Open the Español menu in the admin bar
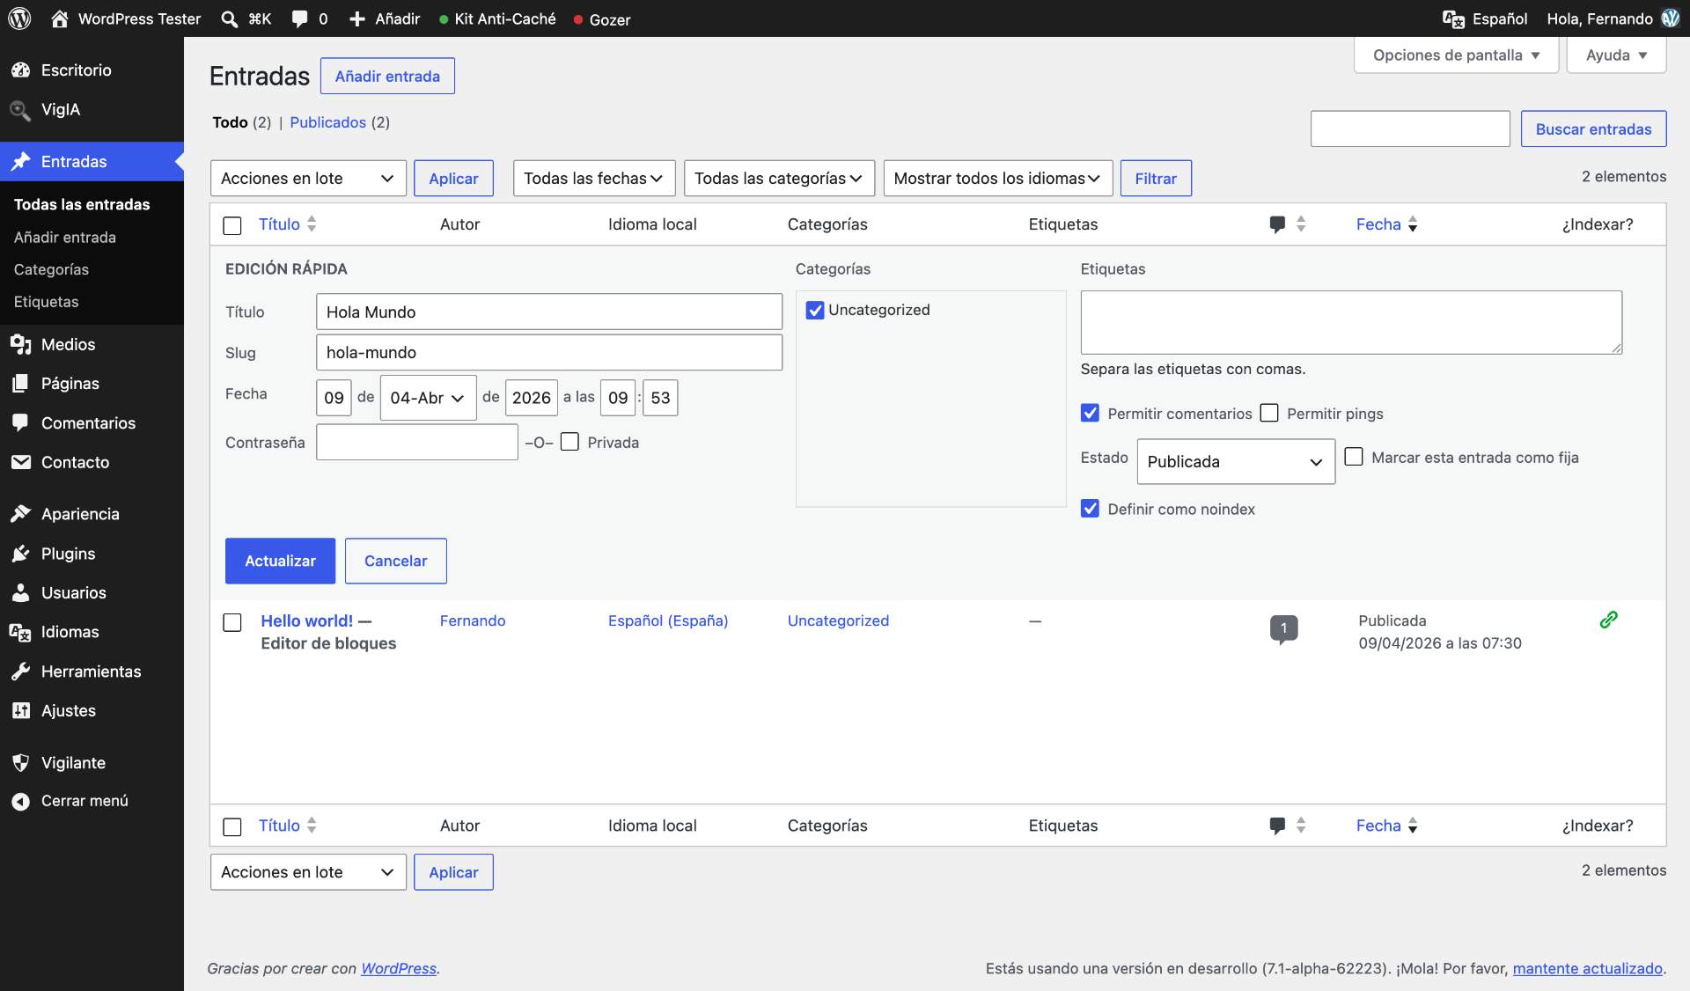This screenshot has width=1690, height=991. pos(1486,18)
